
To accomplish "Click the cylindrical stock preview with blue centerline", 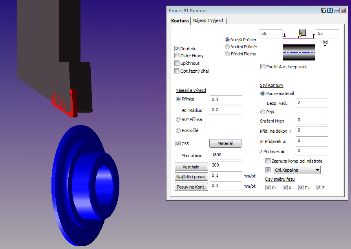I will pos(299,52).
